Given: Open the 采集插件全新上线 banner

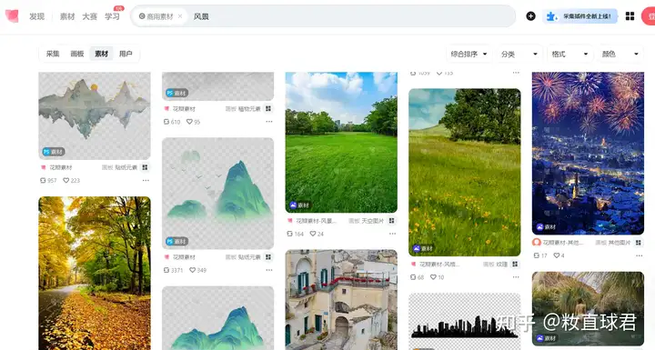Looking at the screenshot, I should pyautogui.click(x=580, y=16).
